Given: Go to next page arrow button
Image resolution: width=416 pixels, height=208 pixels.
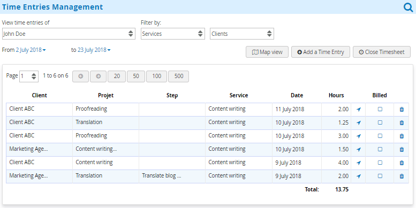Looking at the screenshot, I should pyautogui.click(x=98, y=76).
